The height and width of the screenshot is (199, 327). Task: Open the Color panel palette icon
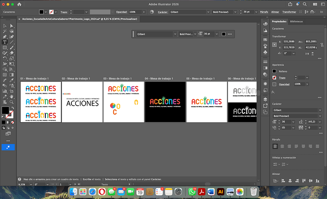265,24
